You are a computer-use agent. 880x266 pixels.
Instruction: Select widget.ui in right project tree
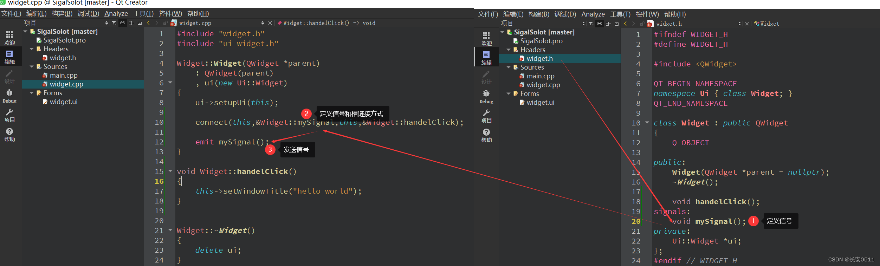541,102
